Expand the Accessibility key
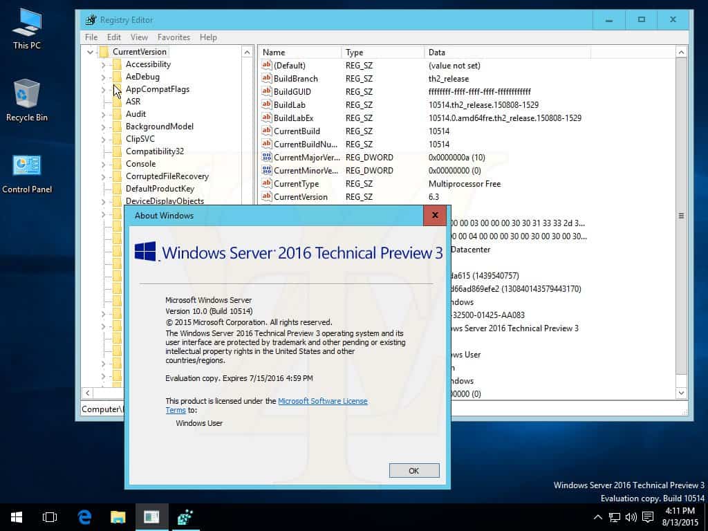This screenshot has height=531, width=708. click(104, 65)
